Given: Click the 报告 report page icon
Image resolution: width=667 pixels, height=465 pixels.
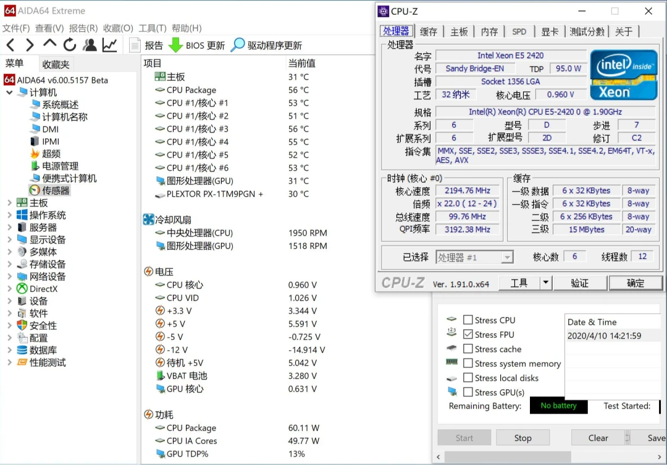Looking at the screenshot, I should (x=135, y=45).
